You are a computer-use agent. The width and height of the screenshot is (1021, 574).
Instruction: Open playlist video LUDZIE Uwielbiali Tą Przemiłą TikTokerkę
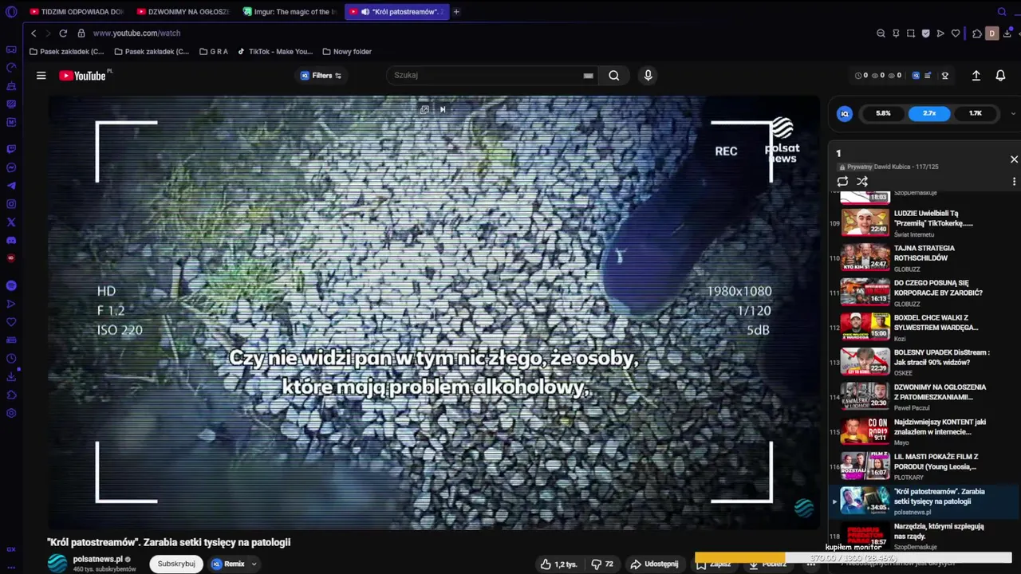pyautogui.click(x=923, y=222)
